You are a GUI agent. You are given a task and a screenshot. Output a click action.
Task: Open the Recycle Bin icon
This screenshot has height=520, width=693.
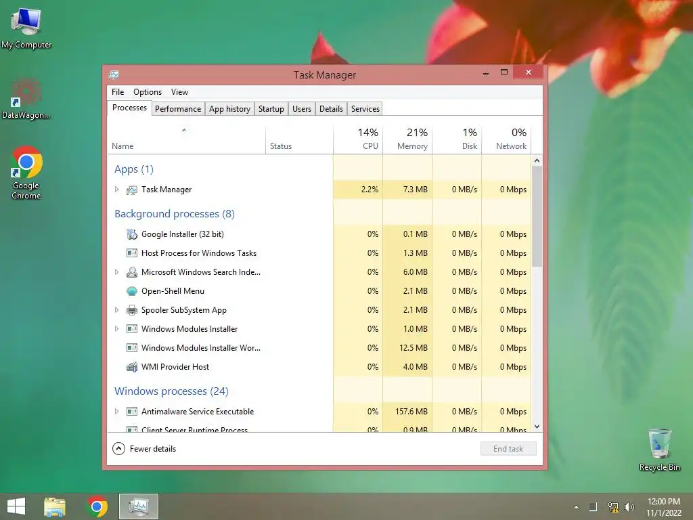click(659, 450)
